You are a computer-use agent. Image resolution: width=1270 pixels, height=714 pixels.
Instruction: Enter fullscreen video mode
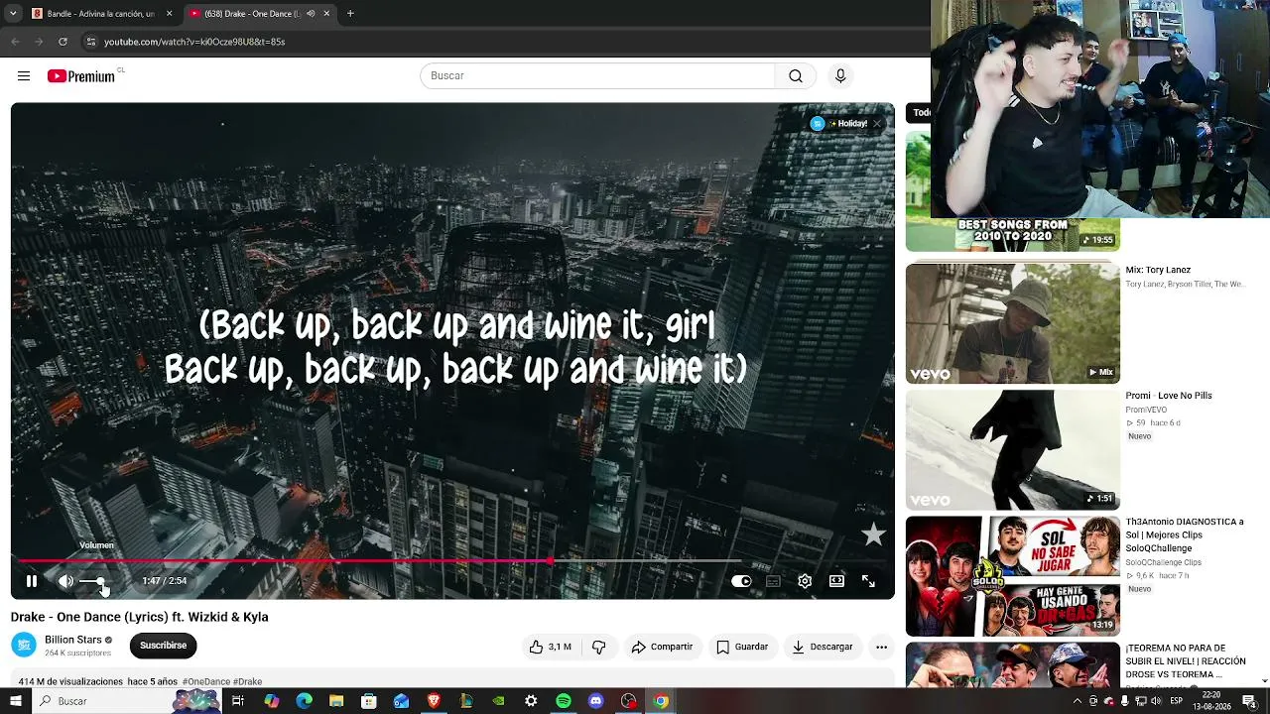(868, 581)
